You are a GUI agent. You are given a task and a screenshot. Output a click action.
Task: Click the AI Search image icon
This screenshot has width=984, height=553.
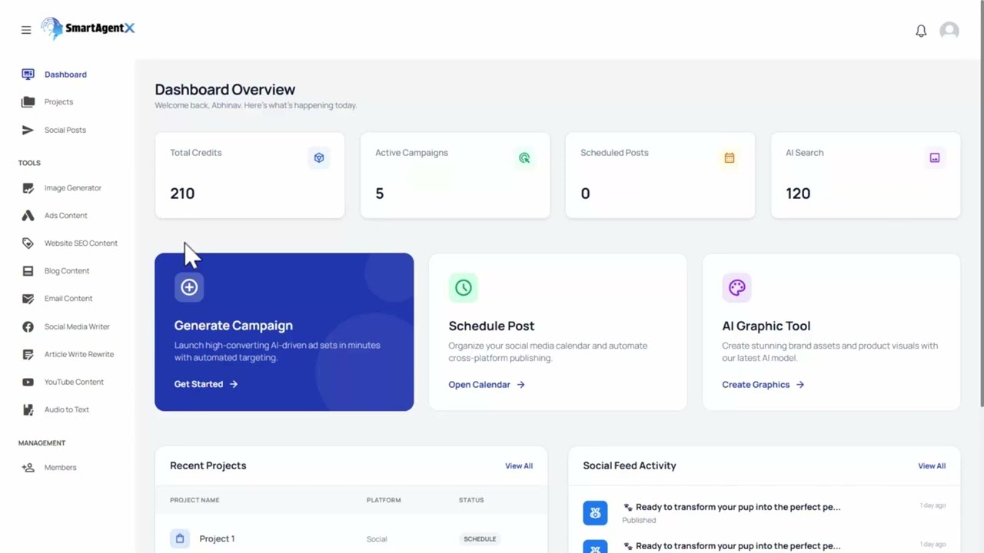[935, 157]
